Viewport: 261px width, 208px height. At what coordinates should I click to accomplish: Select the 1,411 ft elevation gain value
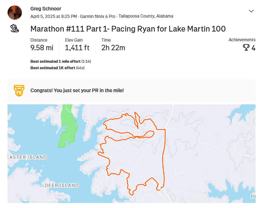(x=77, y=48)
